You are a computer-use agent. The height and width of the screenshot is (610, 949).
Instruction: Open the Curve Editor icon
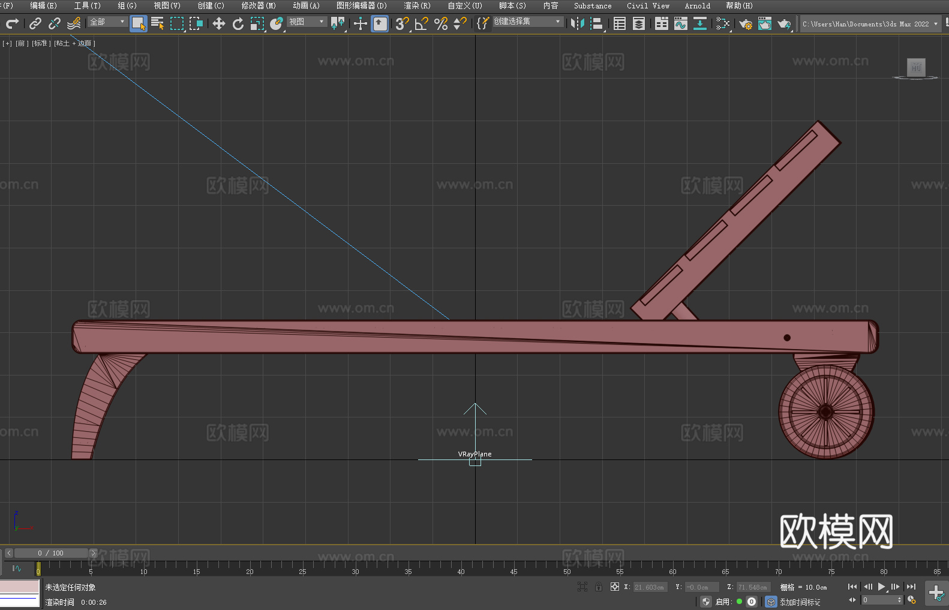(680, 23)
